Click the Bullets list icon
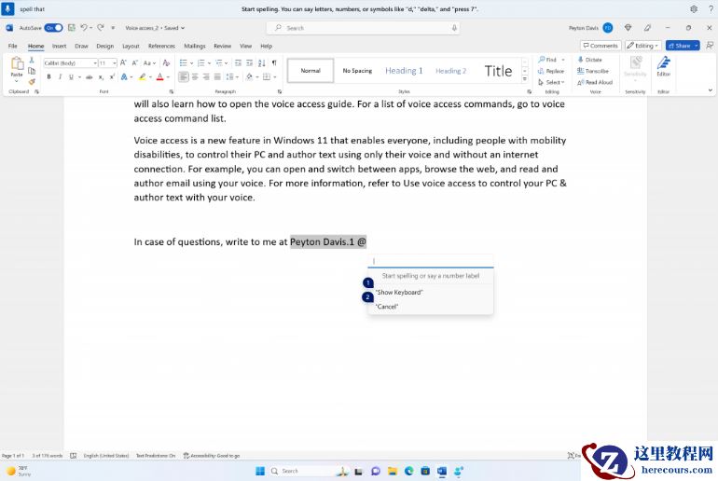 [183, 62]
